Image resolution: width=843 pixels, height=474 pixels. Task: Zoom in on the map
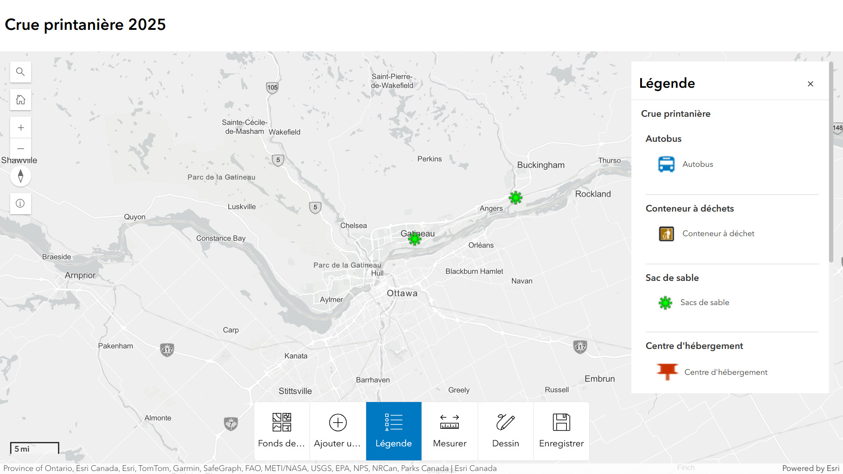(x=21, y=128)
